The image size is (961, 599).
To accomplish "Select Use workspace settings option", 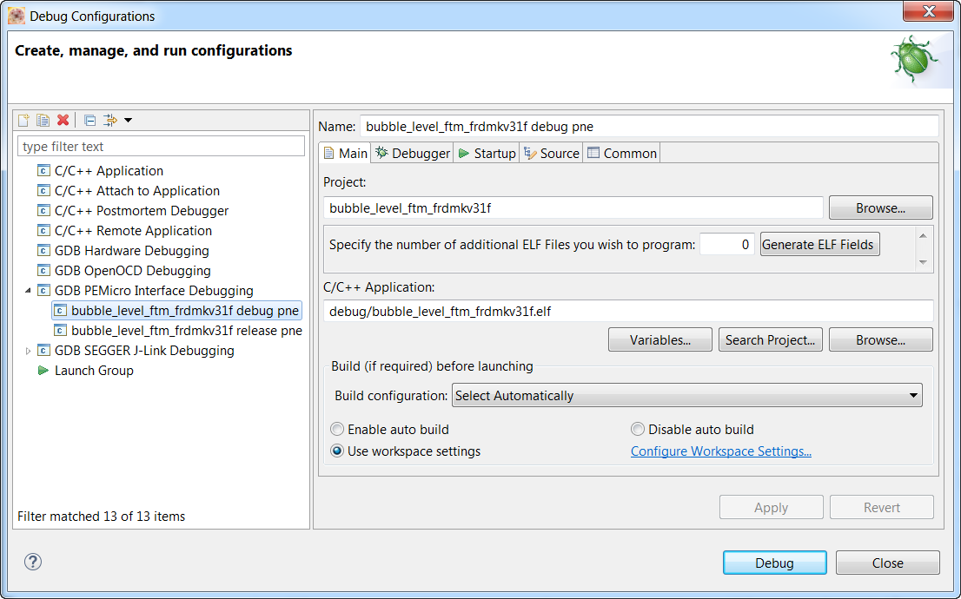I will pyautogui.click(x=337, y=451).
